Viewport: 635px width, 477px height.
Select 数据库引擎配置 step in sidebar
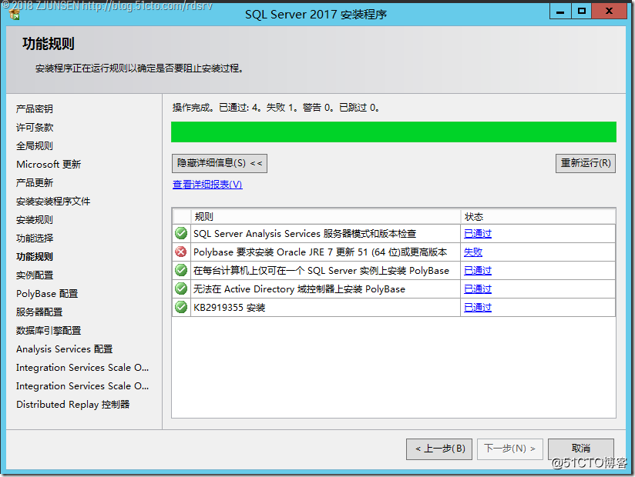[49, 331]
